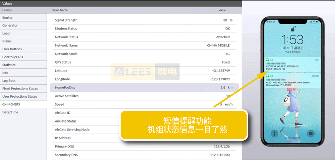Image resolution: width=335 pixels, height=160 pixels.
Task: Select the GPS Status row label
Action: pos(63,62)
